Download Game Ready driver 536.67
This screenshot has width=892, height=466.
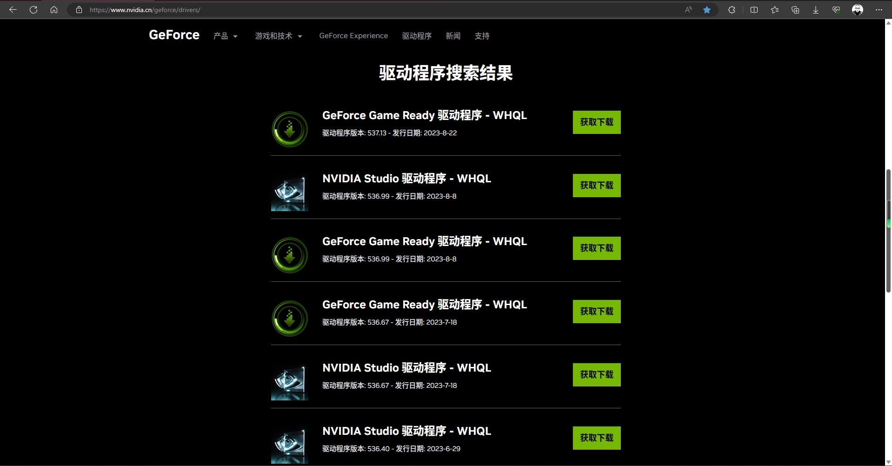coord(597,312)
